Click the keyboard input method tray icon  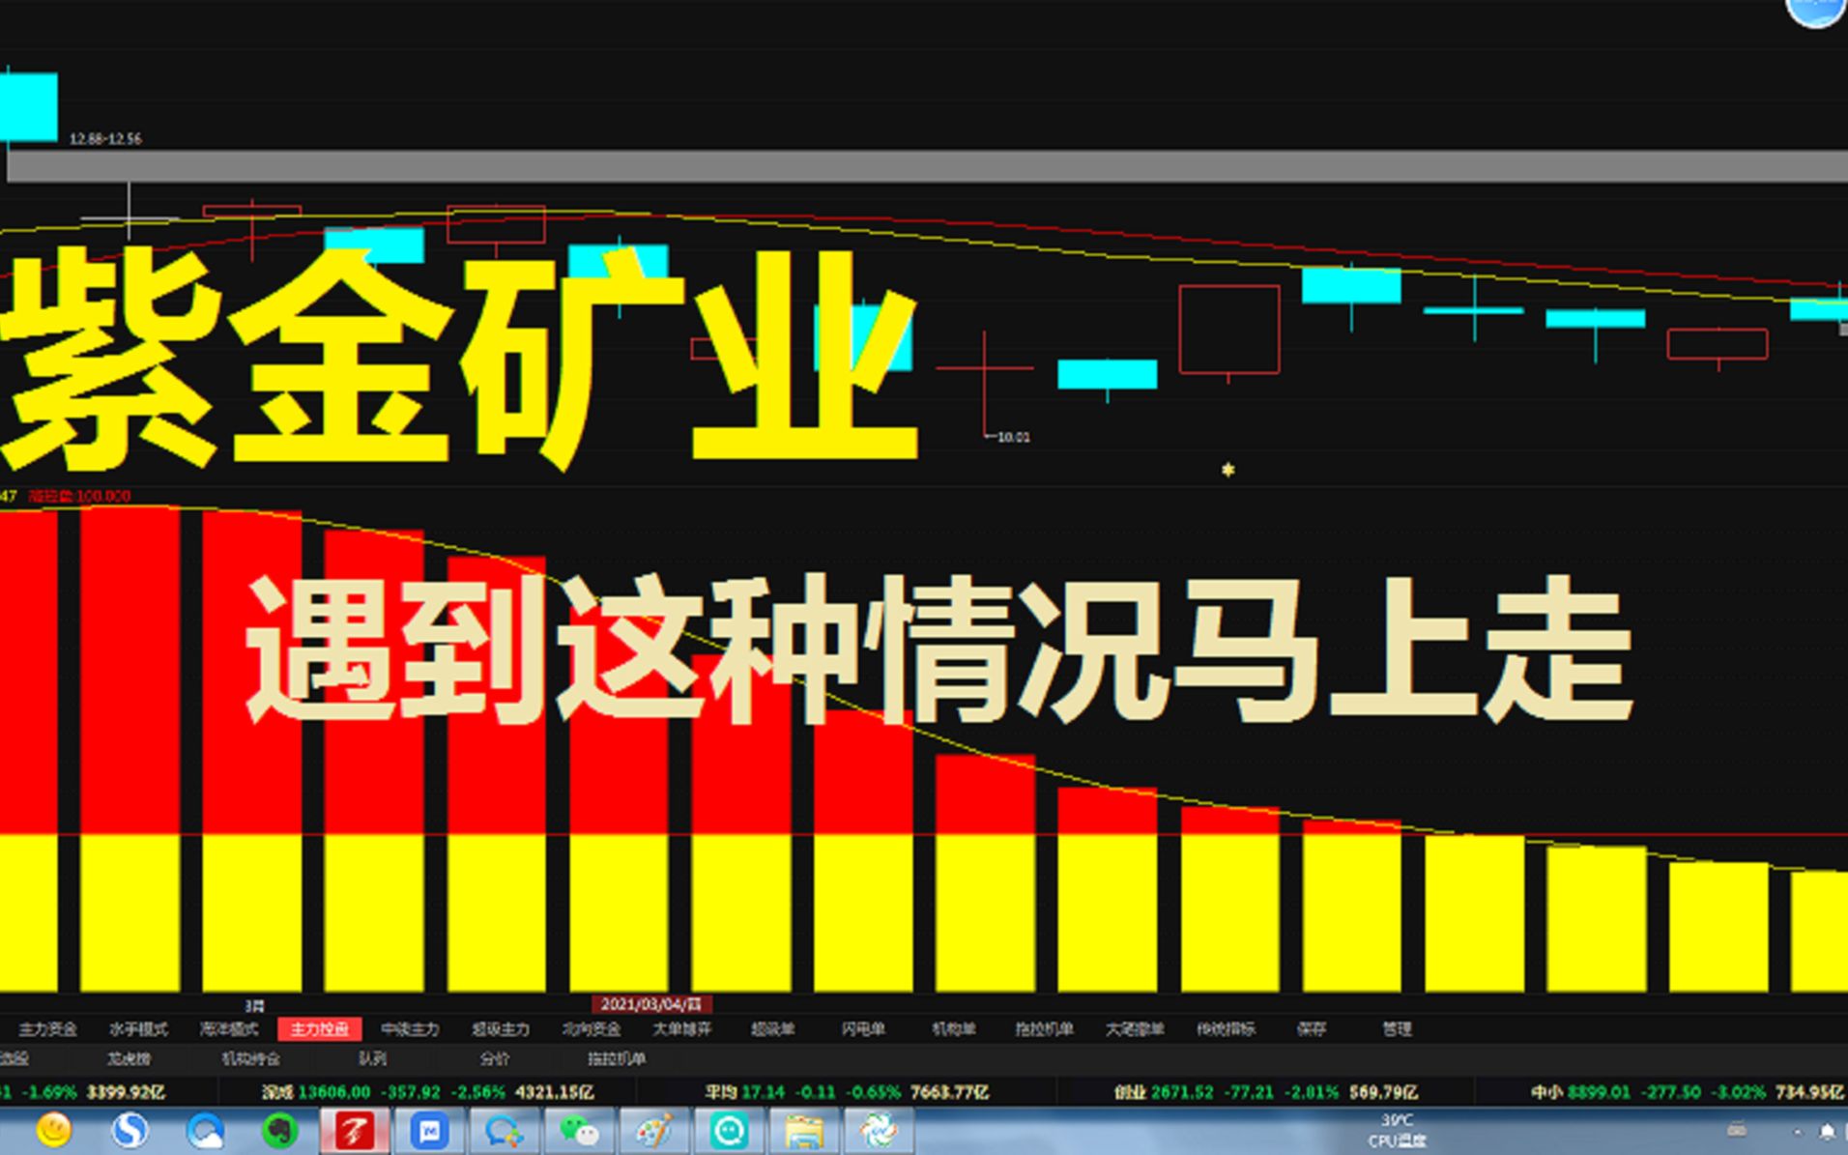[x=1737, y=1130]
